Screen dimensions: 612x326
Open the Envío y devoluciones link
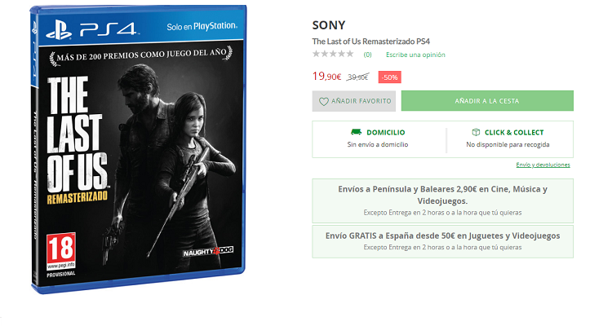click(x=543, y=165)
